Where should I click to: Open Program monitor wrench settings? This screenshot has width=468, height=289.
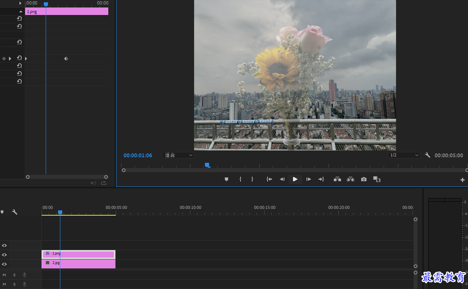click(x=428, y=155)
